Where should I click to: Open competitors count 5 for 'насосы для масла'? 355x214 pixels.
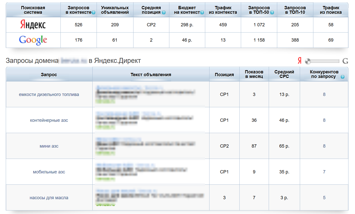pos(324,198)
